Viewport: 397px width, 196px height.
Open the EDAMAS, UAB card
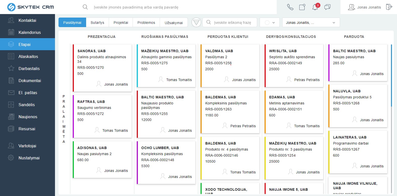[294, 112]
